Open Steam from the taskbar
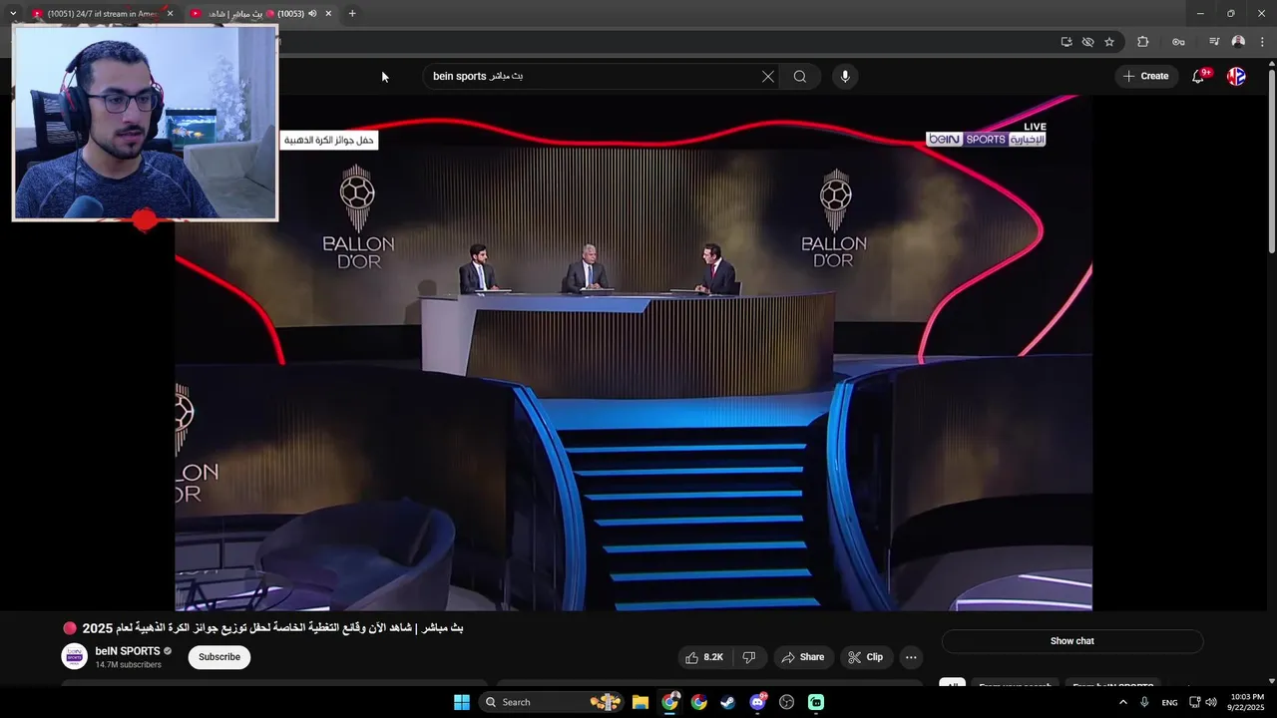 tap(728, 702)
